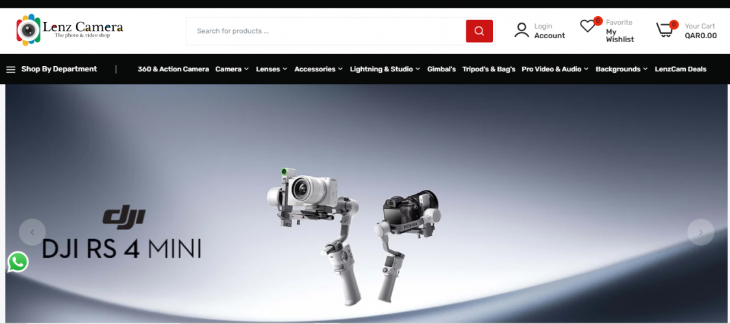Screen dimensions: 730x324
Task: Open Backgrounds menu item
Action: (x=618, y=69)
